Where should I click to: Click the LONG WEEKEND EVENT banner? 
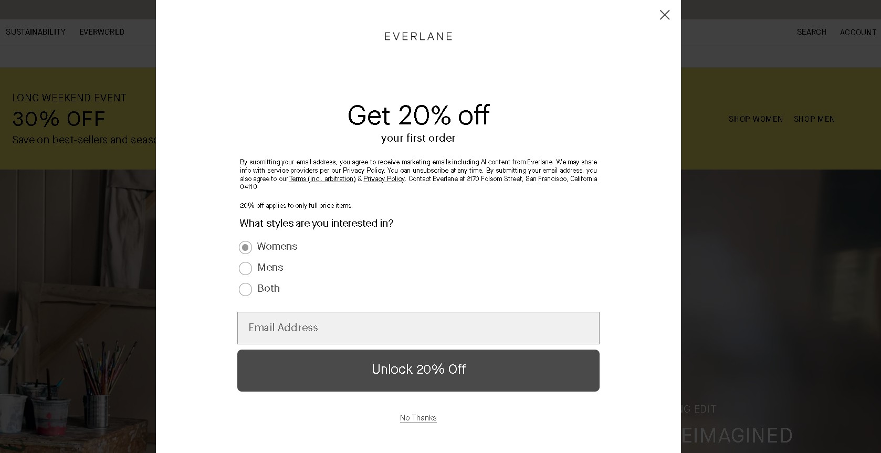tap(69, 98)
